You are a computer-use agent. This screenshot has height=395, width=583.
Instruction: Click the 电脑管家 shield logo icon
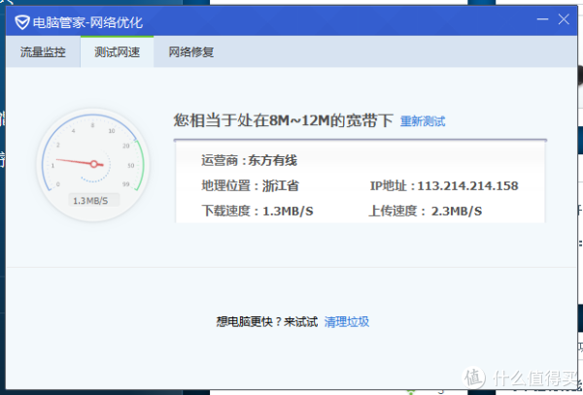coord(22,22)
